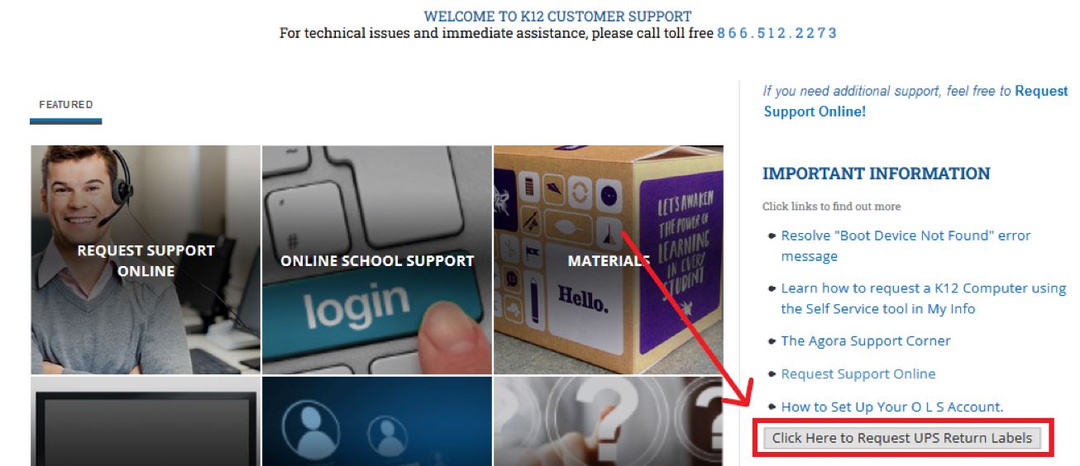Image resolution: width=1080 pixels, height=466 pixels.
Task: Follow the Request Support Online! link in the italic note
Action: [x=915, y=101]
